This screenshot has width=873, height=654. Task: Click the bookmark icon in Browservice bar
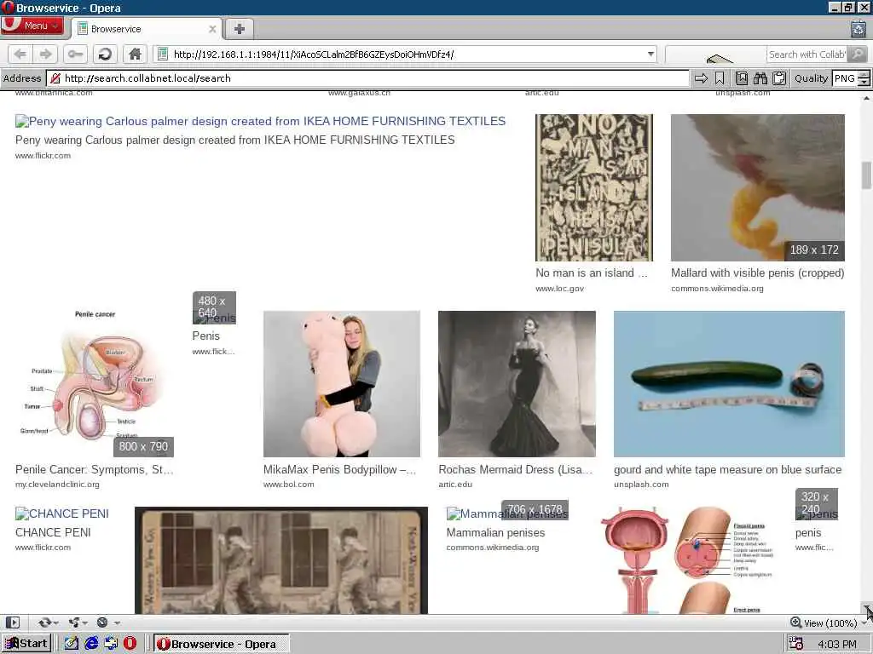coord(720,78)
